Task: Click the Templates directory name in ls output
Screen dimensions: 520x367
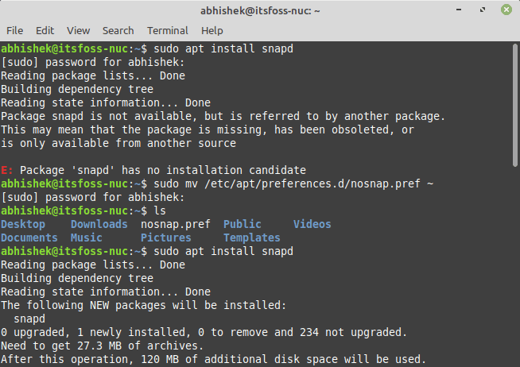Action: [252, 238]
